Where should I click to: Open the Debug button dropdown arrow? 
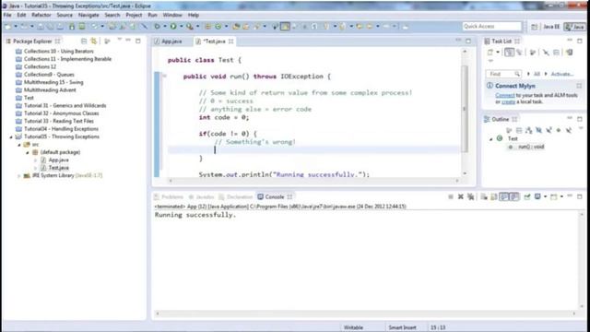(164, 27)
